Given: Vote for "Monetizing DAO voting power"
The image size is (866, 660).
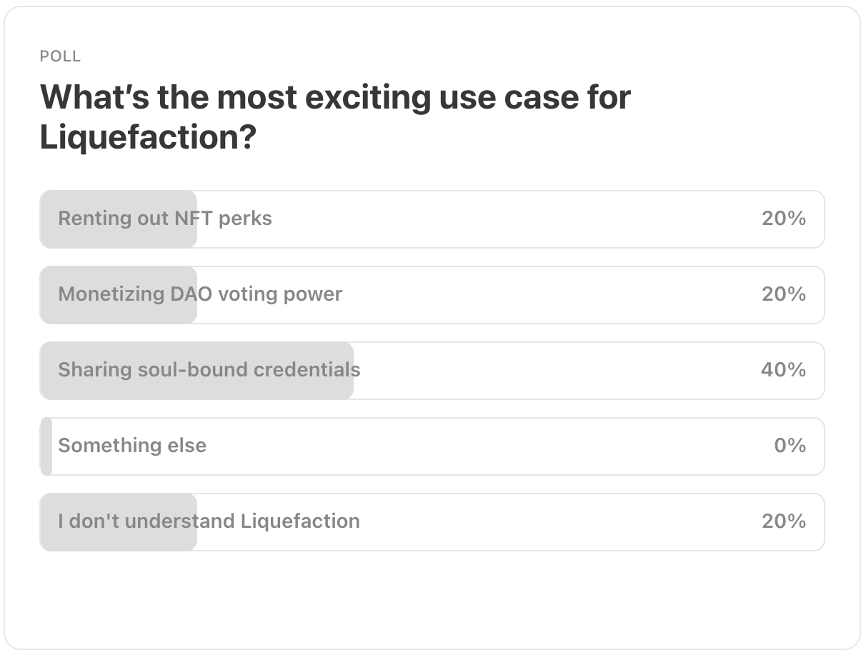Looking at the screenshot, I should point(200,294).
